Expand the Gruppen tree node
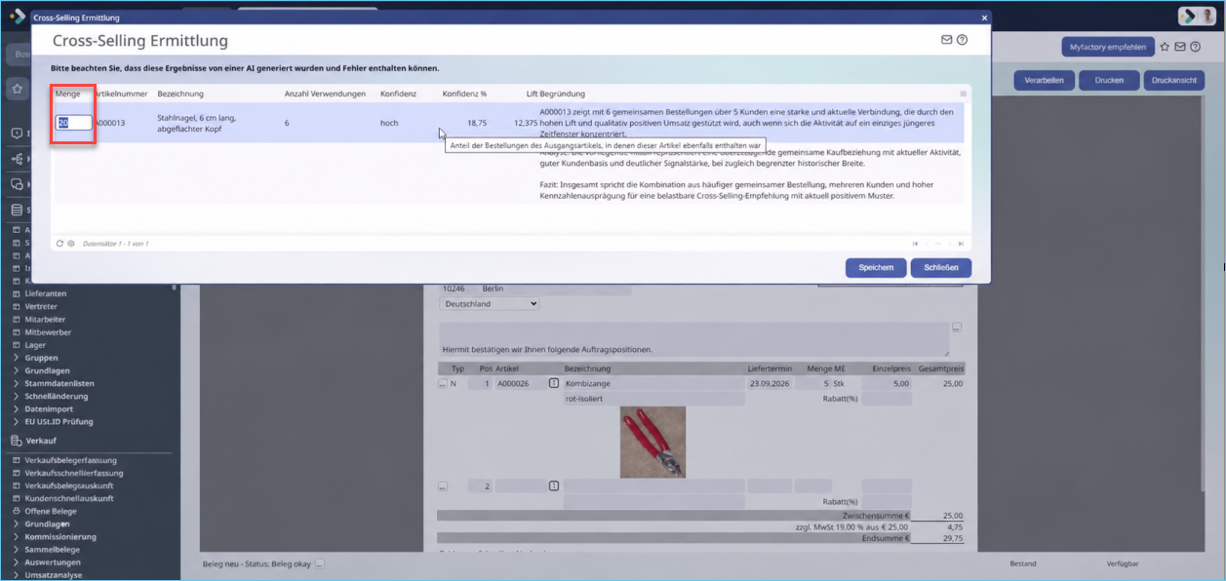This screenshot has width=1226, height=581. [x=16, y=358]
